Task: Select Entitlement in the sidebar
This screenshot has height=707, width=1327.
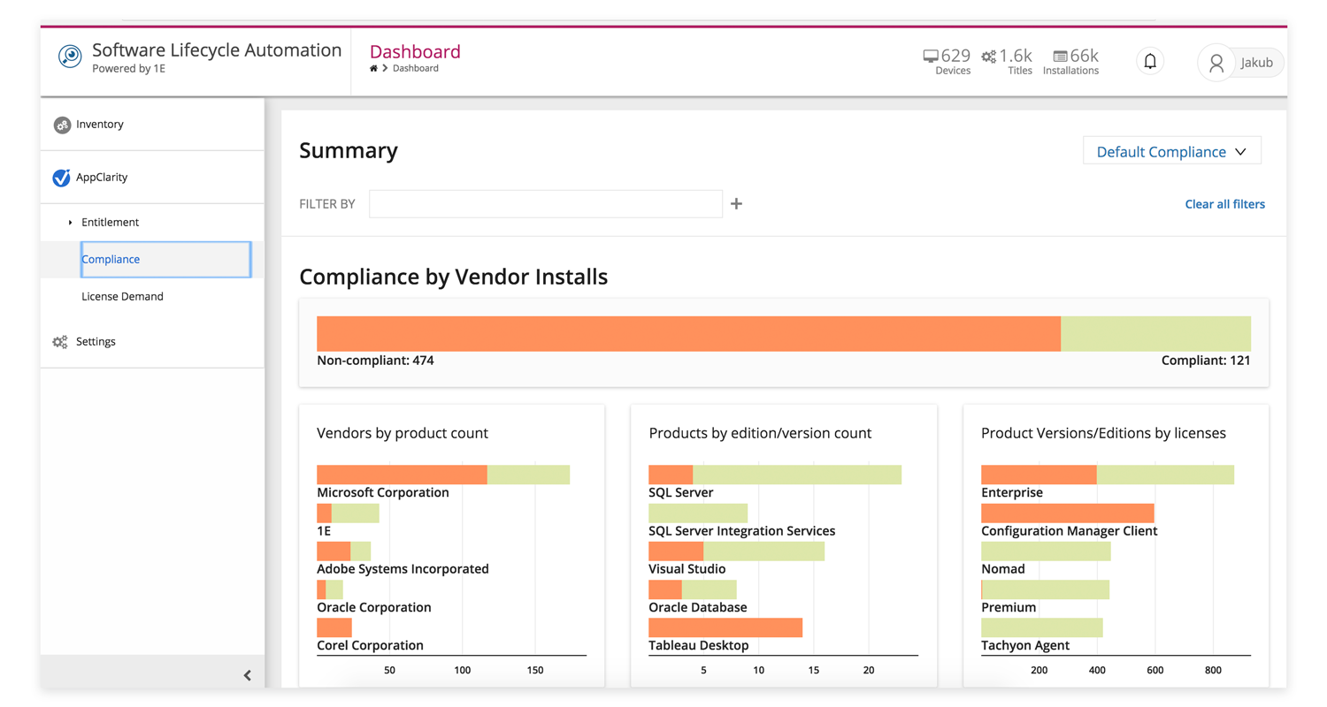Action: pyautogui.click(x=110, y=223)
